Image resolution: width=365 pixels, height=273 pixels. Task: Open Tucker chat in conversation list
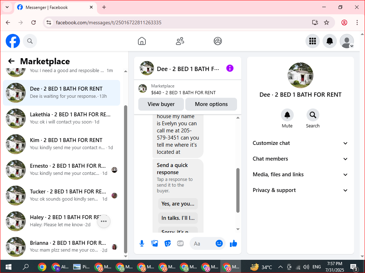(x=62, y=195)
